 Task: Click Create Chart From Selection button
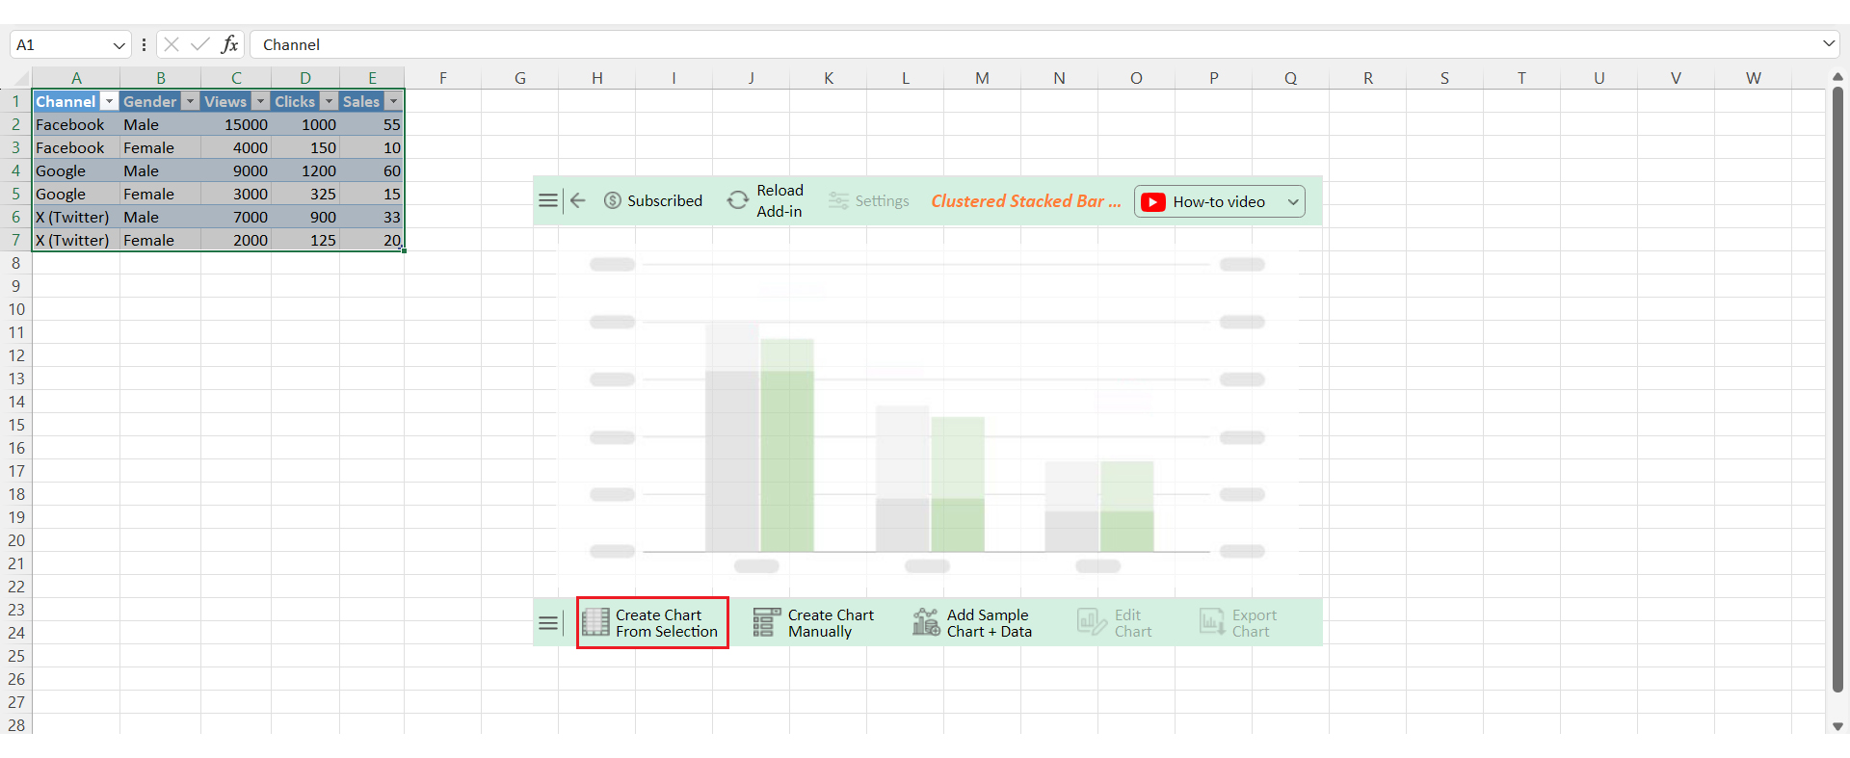(x=652, y=623)
